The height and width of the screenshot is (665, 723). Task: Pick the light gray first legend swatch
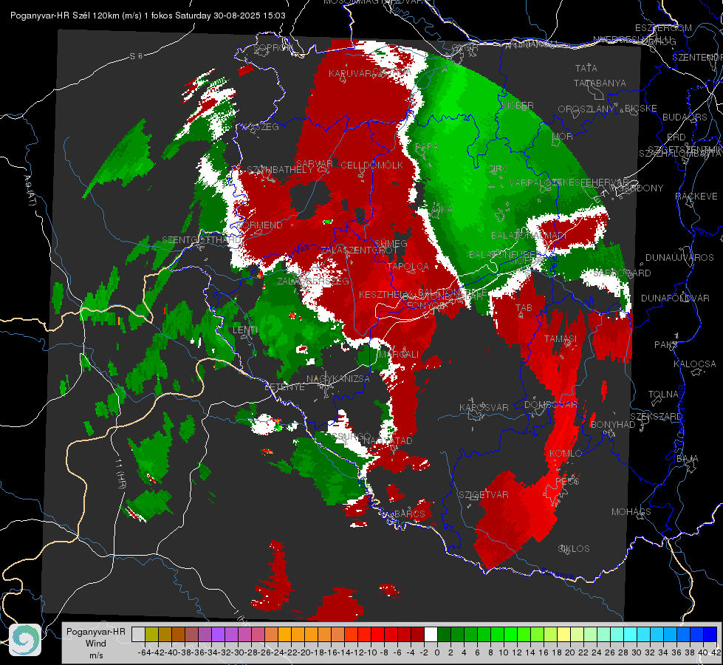pos(138,634)
